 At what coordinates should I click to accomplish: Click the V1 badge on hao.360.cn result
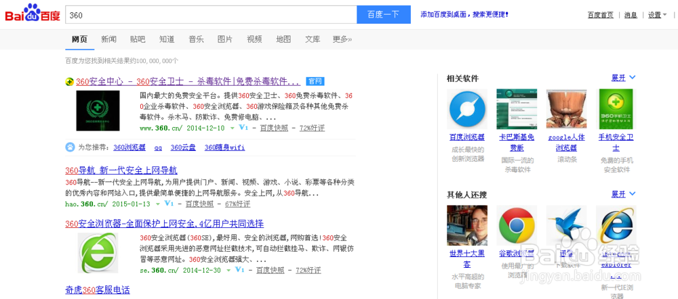169,204
